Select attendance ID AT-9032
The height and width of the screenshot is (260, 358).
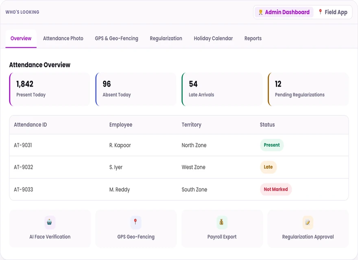(24, 167)
